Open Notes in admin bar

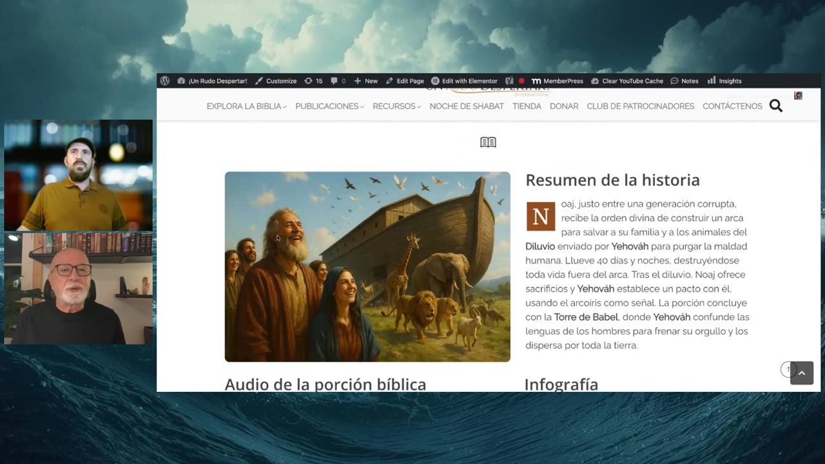[x=684, y=81]
